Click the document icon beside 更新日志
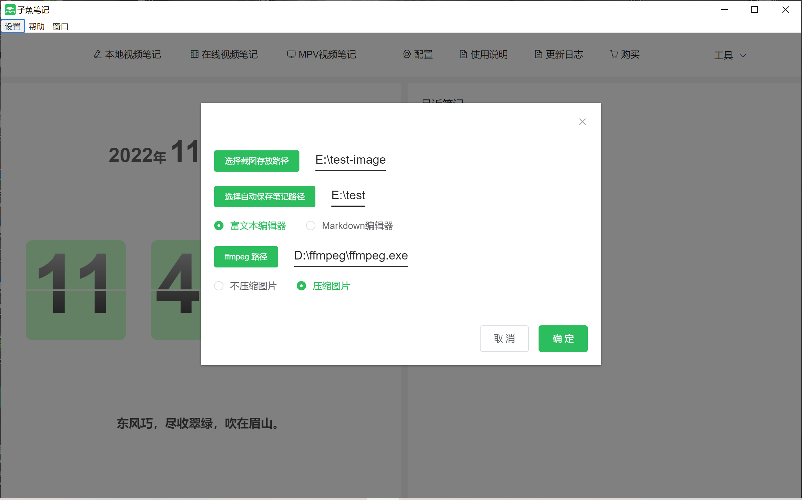This screenshot has height=500, width=802. (538, 54)
